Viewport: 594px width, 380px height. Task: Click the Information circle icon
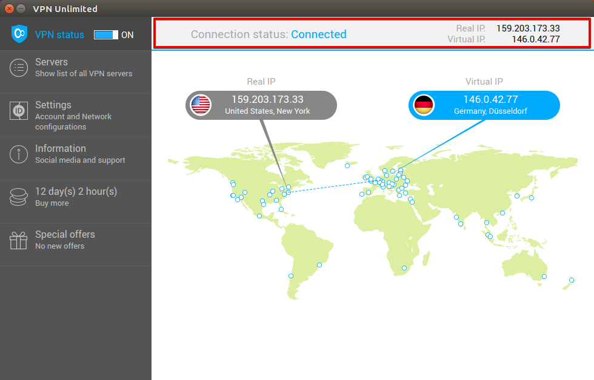19,154
